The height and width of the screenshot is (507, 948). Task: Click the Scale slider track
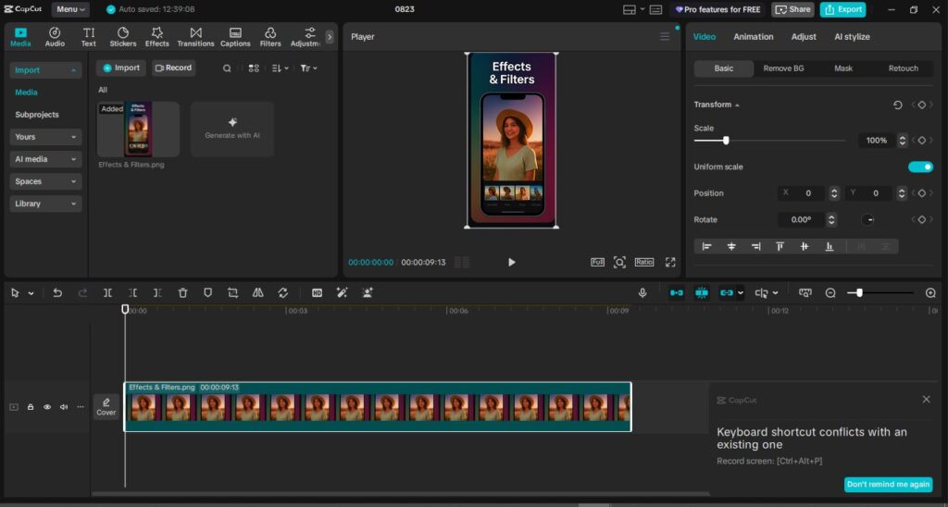787,141
